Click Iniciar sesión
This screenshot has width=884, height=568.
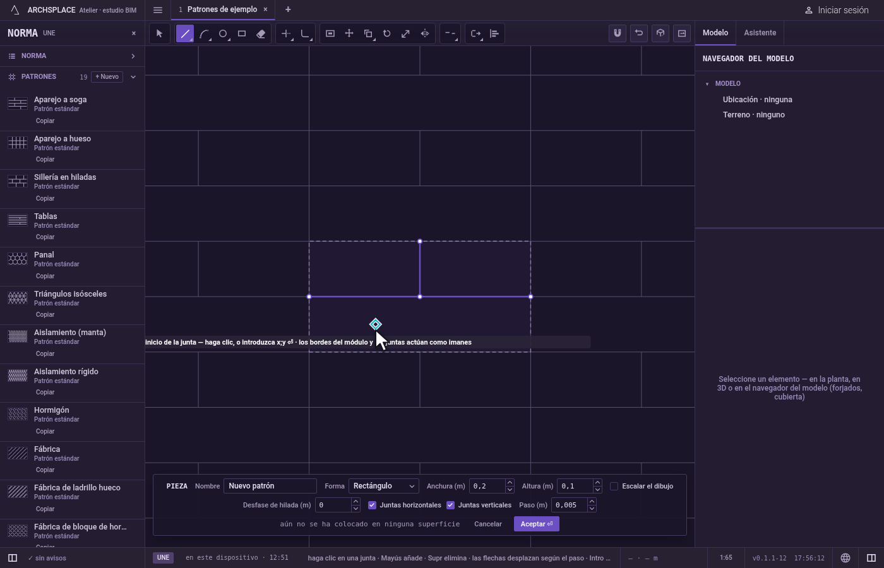pyautogui.click(x=837, y=10)
